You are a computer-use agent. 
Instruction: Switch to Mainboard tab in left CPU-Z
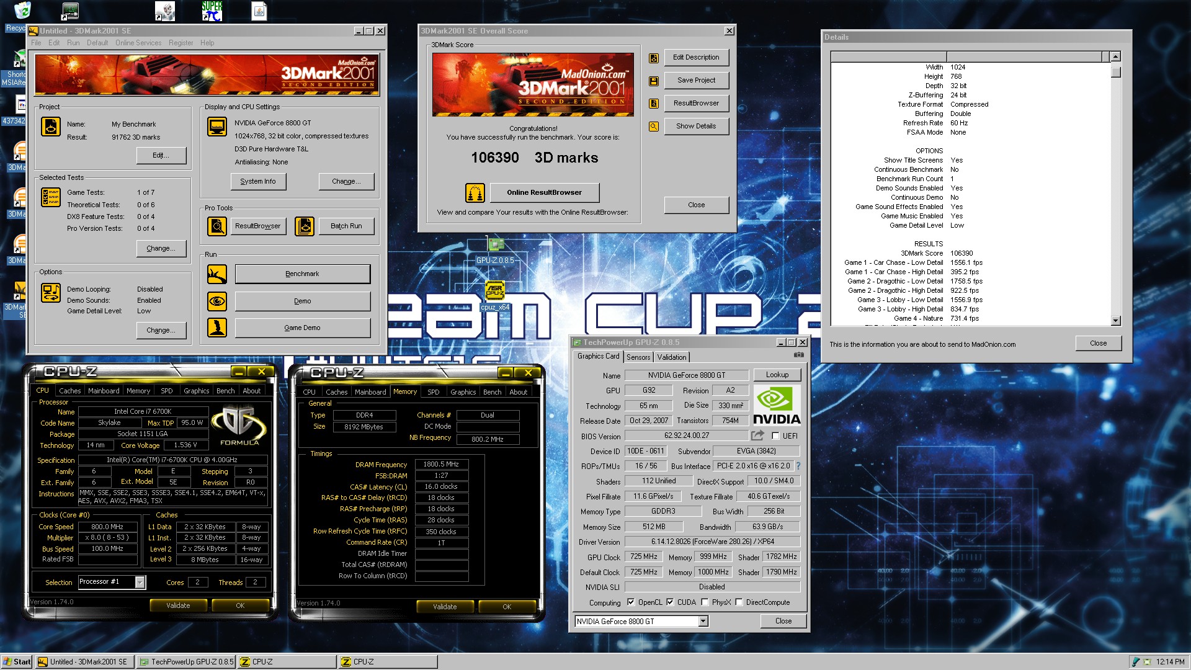point(104,391)
